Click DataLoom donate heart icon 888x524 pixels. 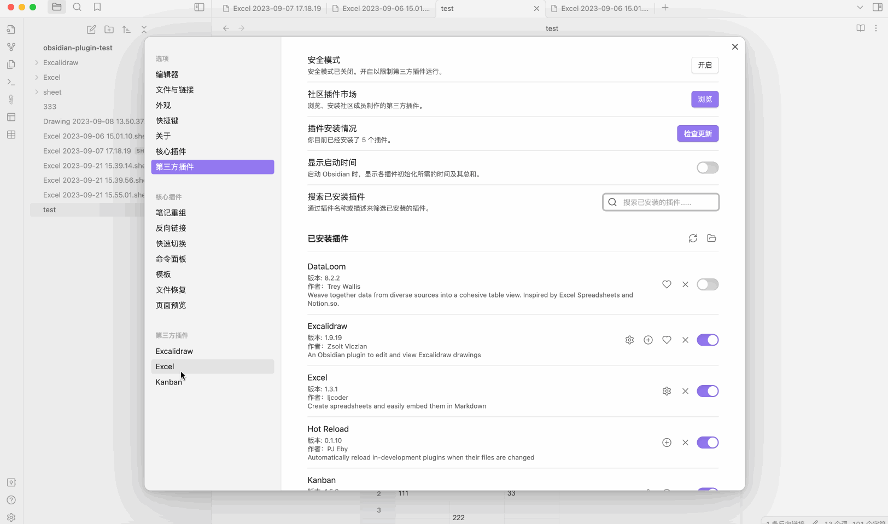pyautogui.click(x=667, y=284)
